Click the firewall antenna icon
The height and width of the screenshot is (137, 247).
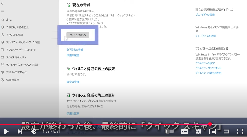[3, 42]
